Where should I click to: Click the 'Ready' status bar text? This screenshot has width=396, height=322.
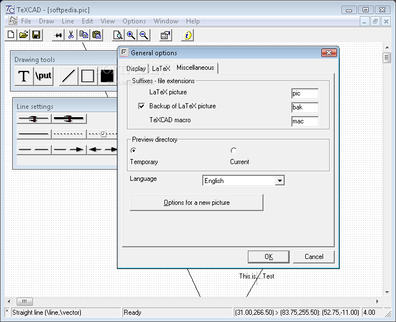[133, 313]
